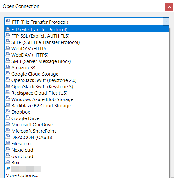Image resolution: width=174 pixels, height=178 pixels.
Task: Select OpenStack Swift (Keystone 2.0)
Action: pyautogui.click(x=87, y=80)
